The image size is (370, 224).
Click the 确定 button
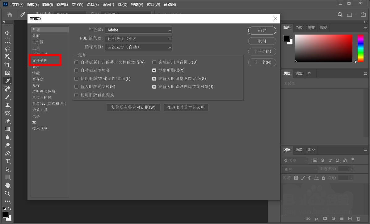[x=262, y=30]
